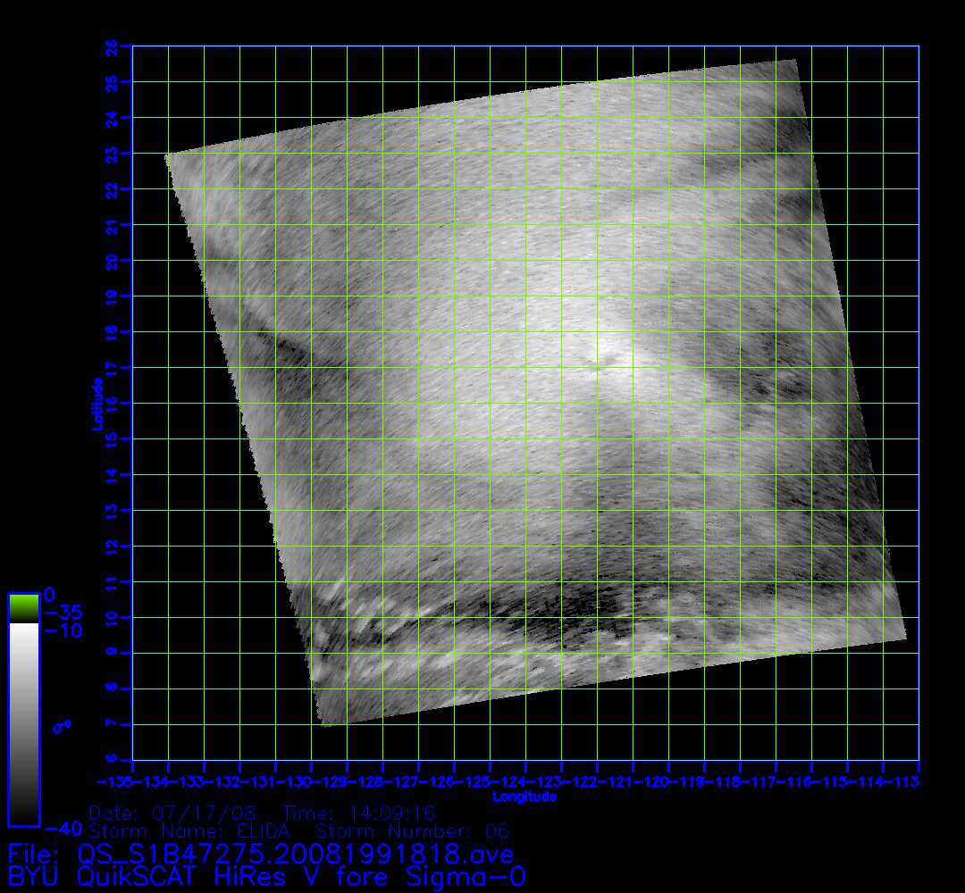Click the sigma-0 symbol beside the color bar
This screenshot has height=893, width=965.
click(x=62, y=726)
